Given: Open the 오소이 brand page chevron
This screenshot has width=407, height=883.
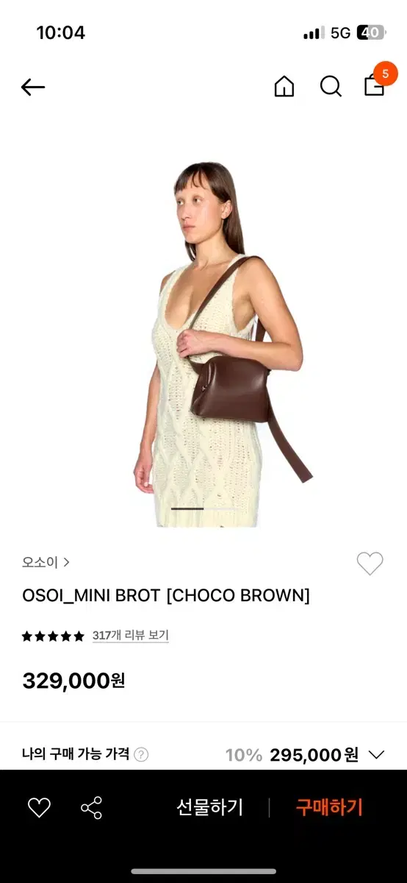Looking at the screenshot, I should pyautogui.click(x=66, y=562).
